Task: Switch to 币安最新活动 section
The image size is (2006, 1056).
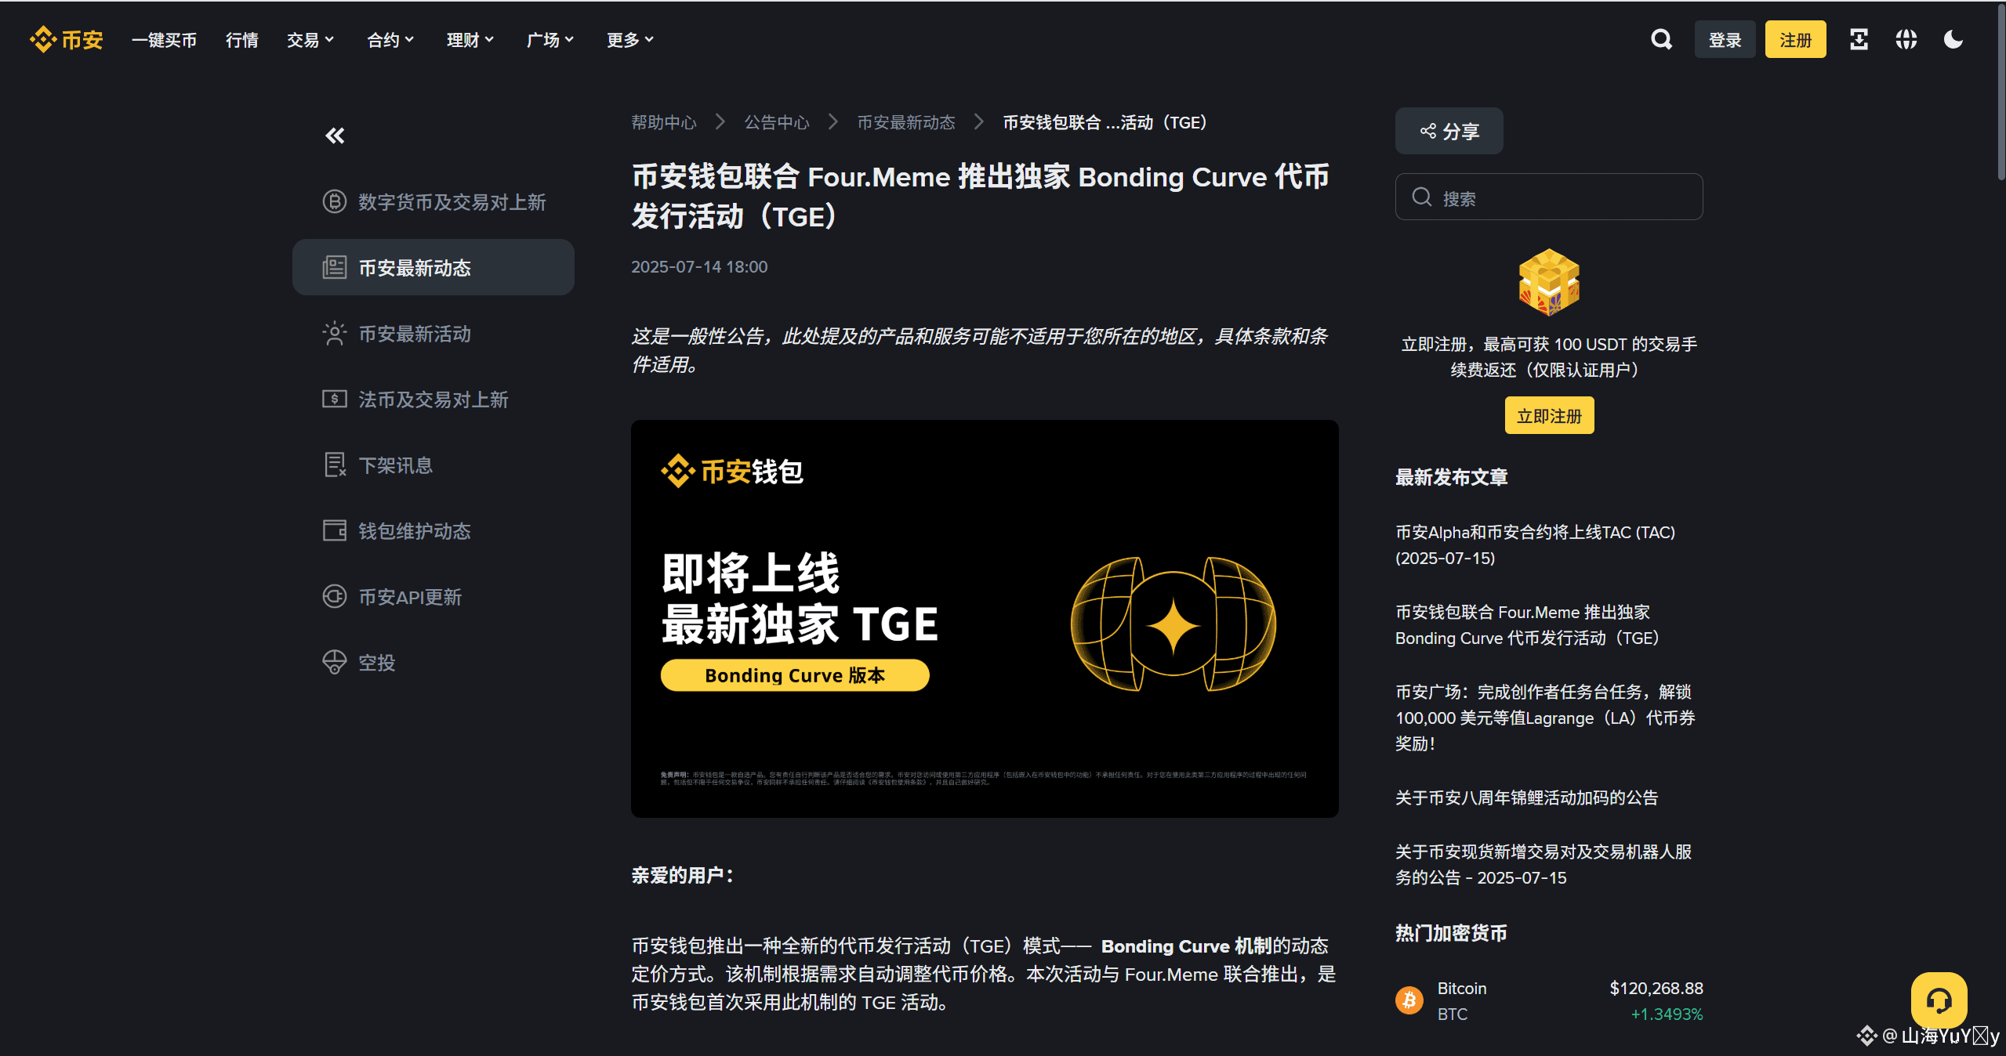Action: 413,334
